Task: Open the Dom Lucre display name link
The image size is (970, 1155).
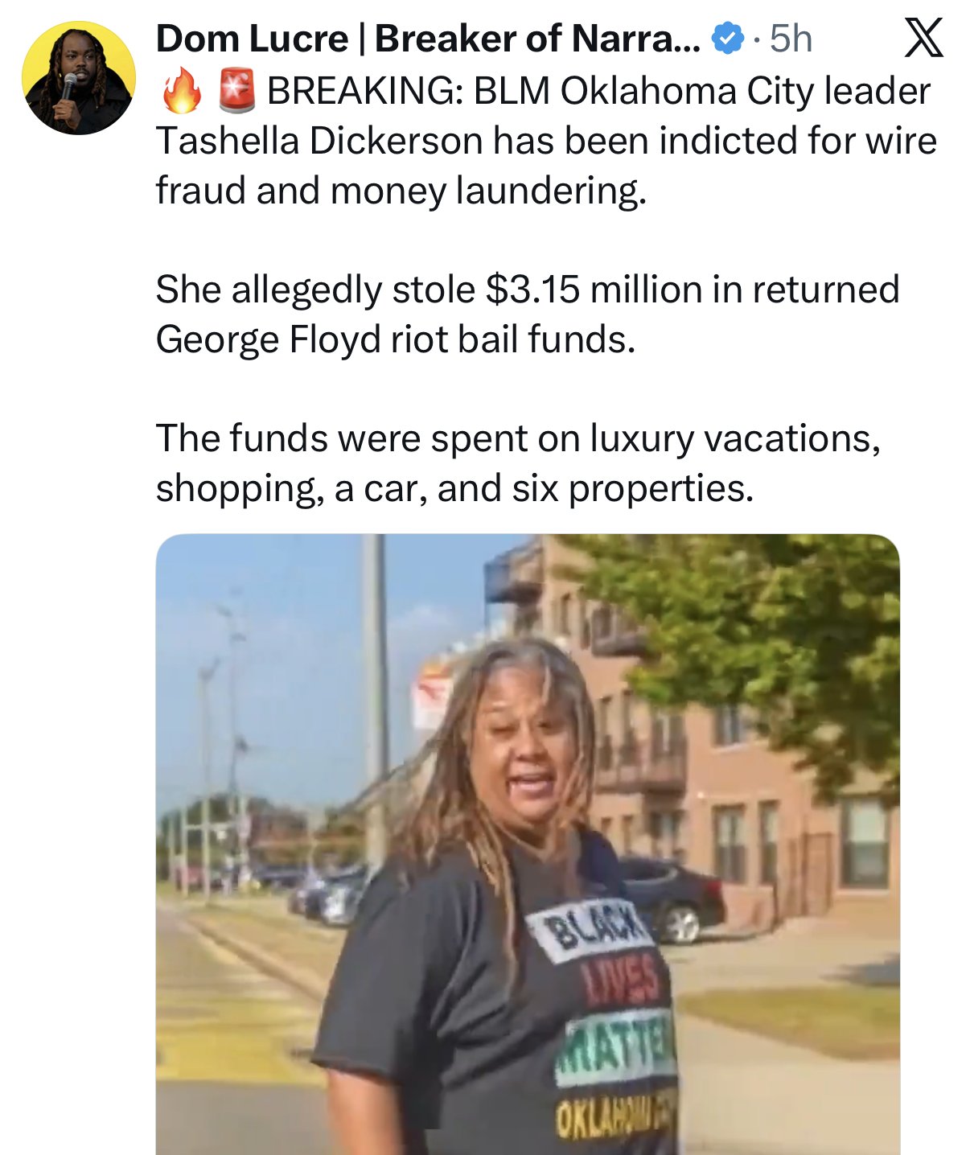Action: pos(428,39)
